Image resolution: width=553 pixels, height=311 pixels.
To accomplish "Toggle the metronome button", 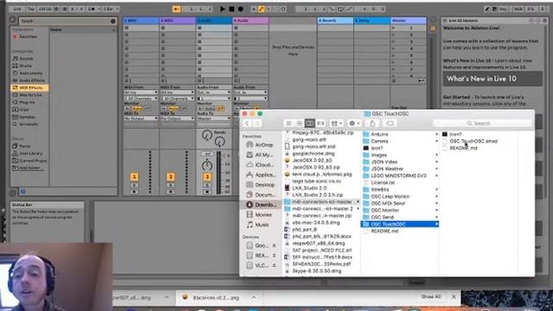I will pyautogui.click(x=92, y=9).
